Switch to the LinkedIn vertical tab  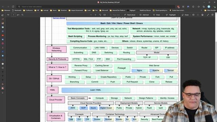(x=3, y=39)
